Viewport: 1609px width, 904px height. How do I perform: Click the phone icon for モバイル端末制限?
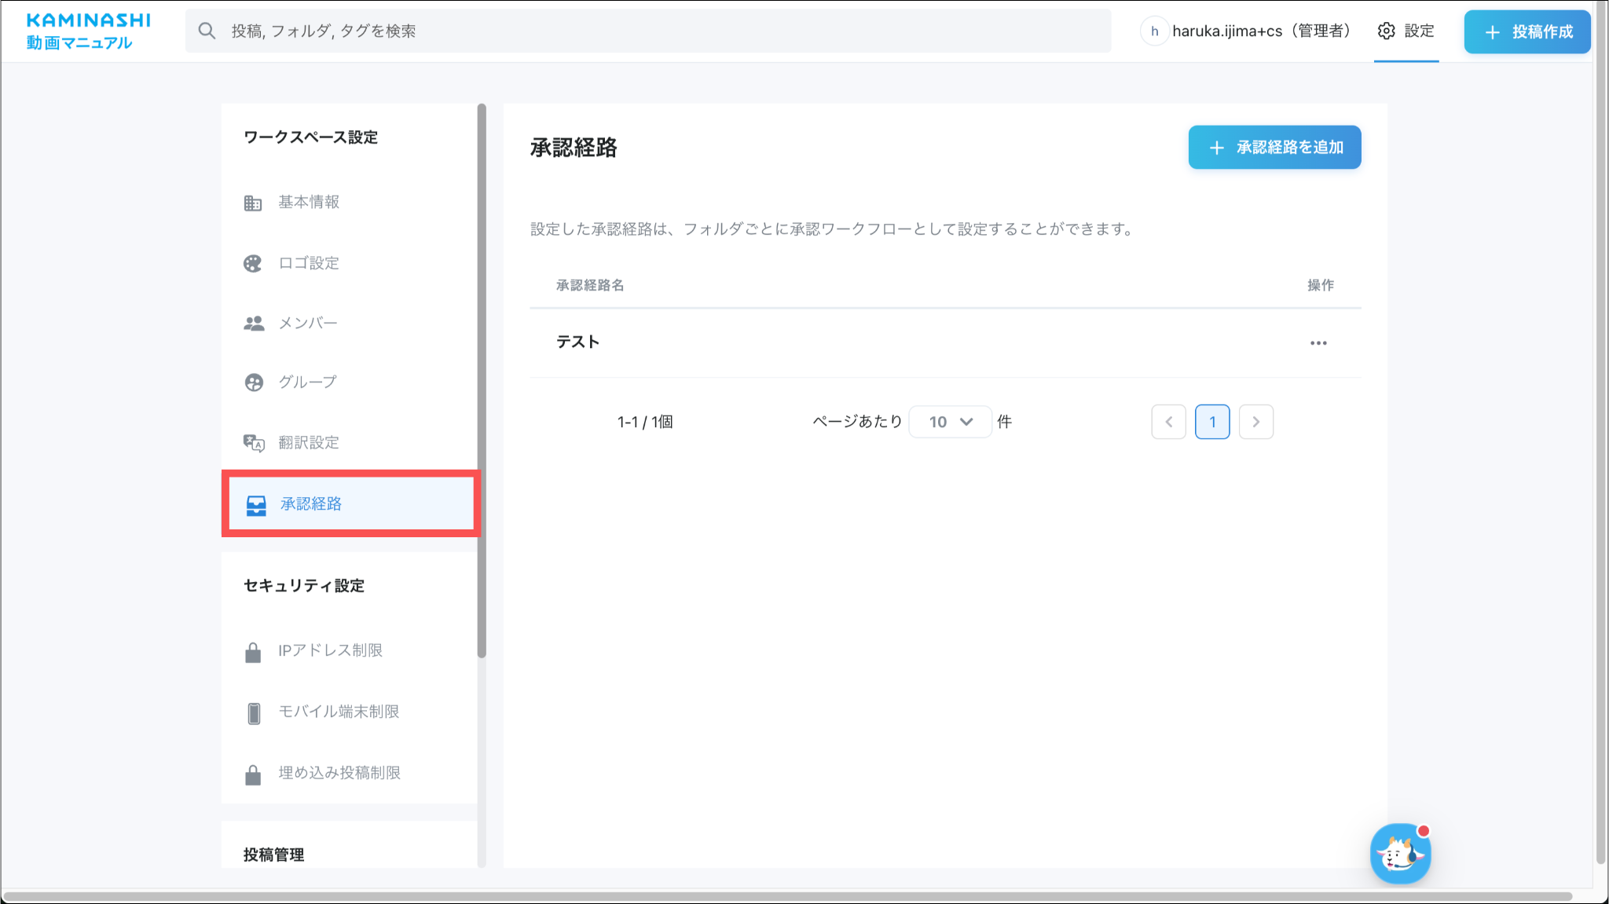(x=253, y=712)
